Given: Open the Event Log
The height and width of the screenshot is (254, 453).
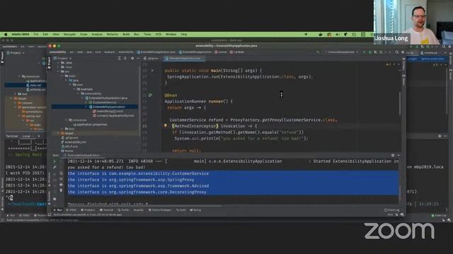Looking at the screenshot, I should [x=391, y=210].
